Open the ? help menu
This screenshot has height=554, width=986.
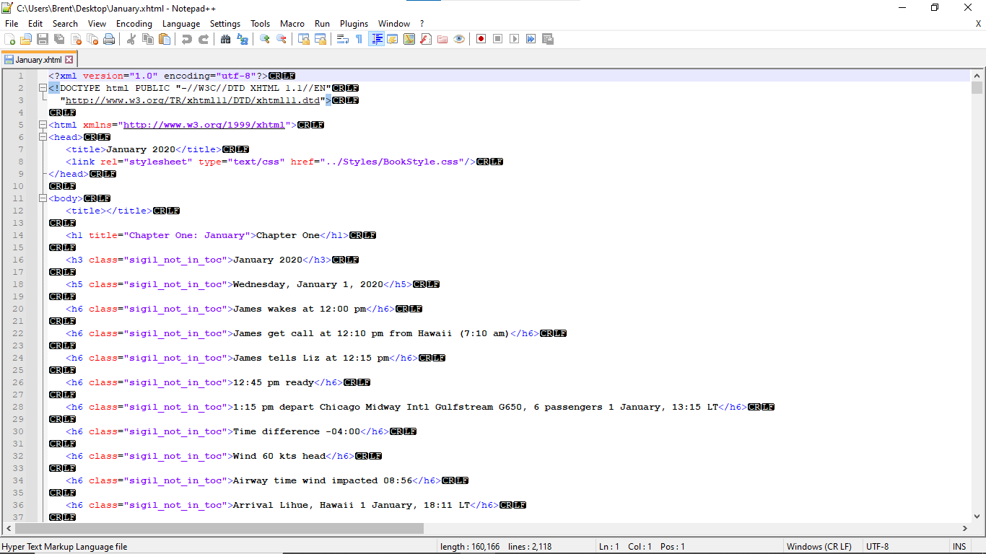coord(422,24)
